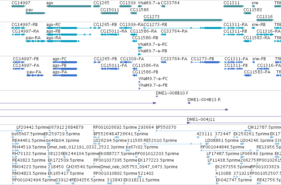The width and height of the screenshot is (281, 185).
Task: Select the CG15011 gene label
Action: pyautogui.click(x=110, y=10)
